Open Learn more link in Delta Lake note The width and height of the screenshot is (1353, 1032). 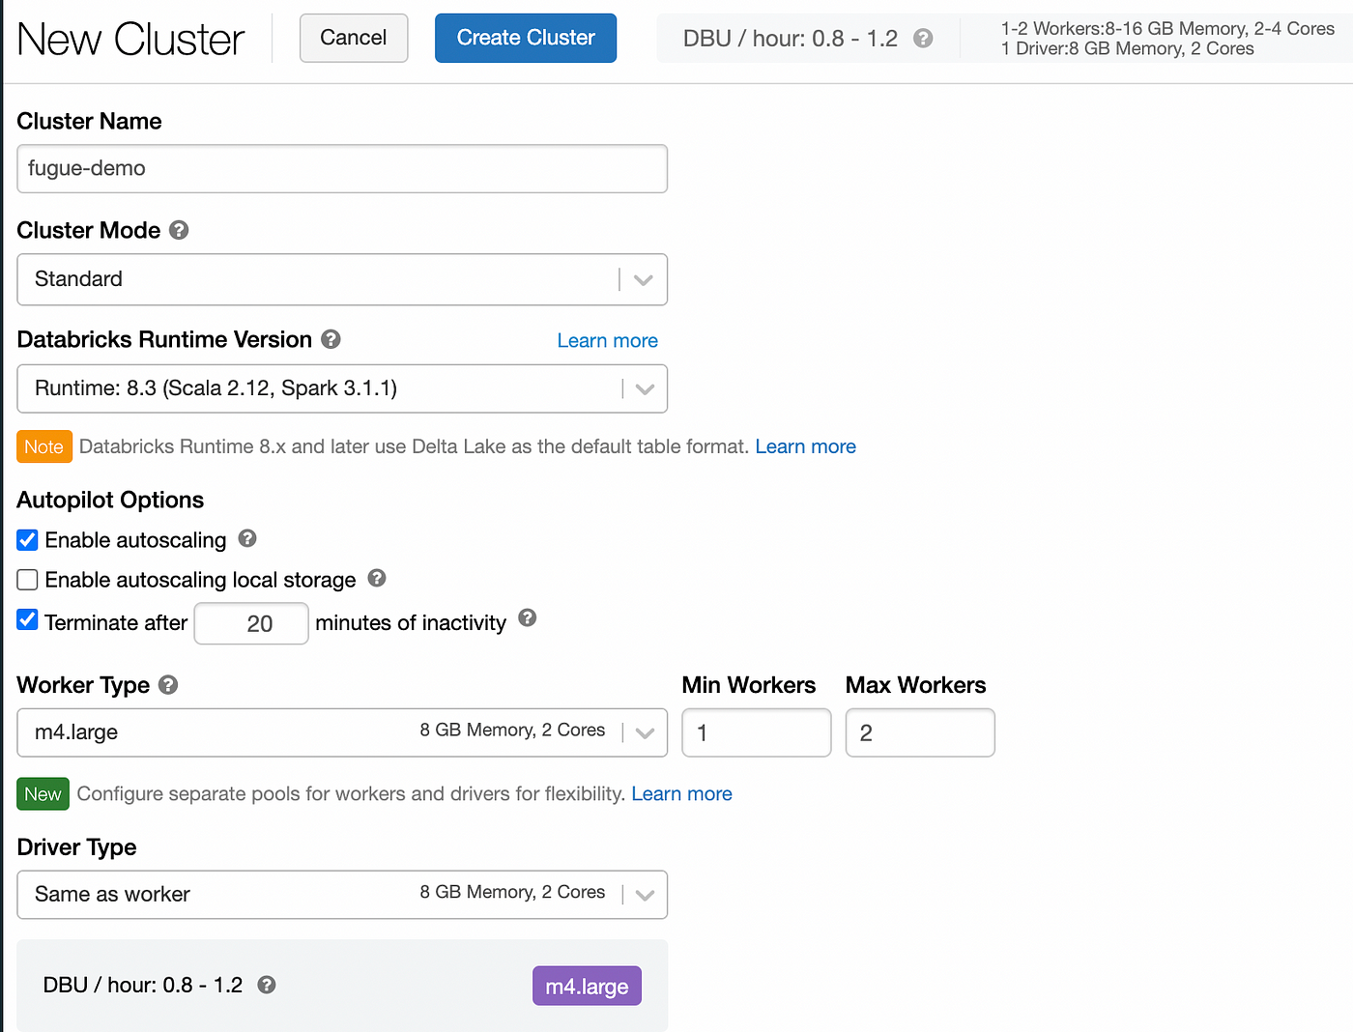click(806, 446)
